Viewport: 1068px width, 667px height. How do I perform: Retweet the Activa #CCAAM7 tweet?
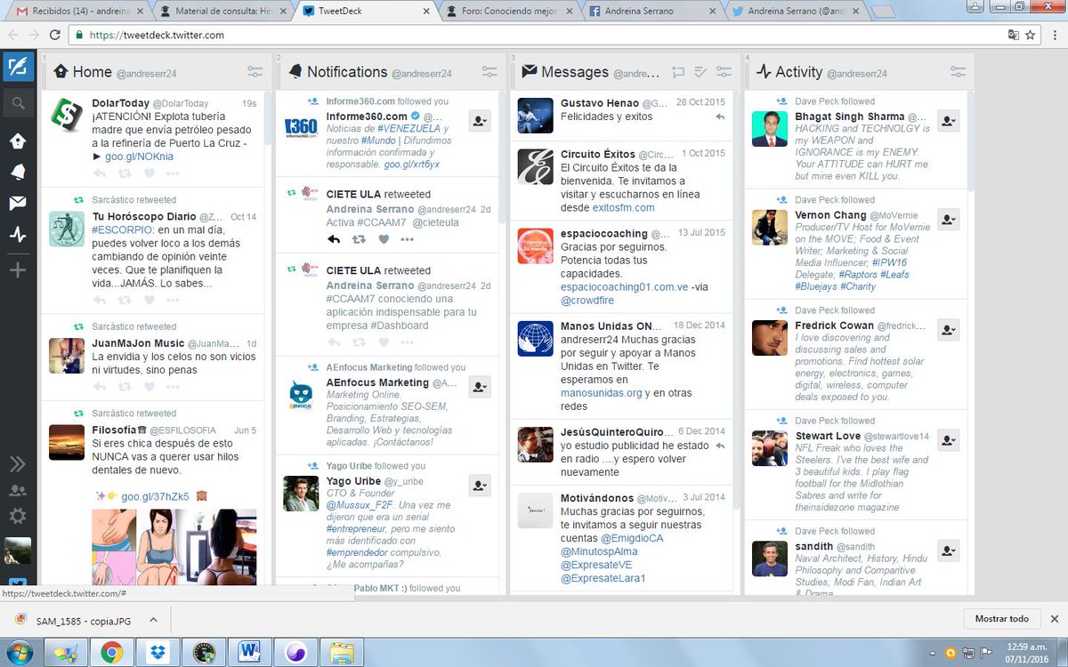(359, 239)
